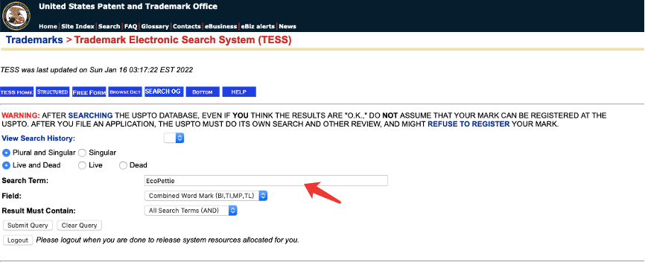Click the Trademark Electronic Search System heading
Screen dimensions: 645x268
(x=182, y=40)
